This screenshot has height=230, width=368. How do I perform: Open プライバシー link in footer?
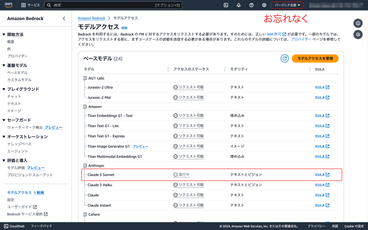[x=316, y=226]
